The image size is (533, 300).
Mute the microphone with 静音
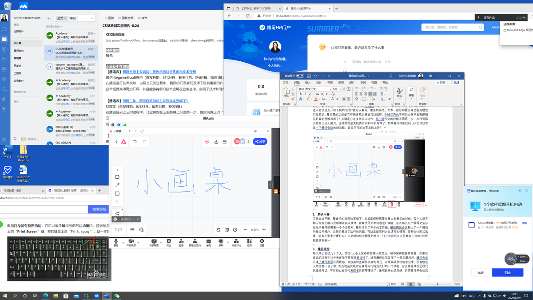point(117,241)
